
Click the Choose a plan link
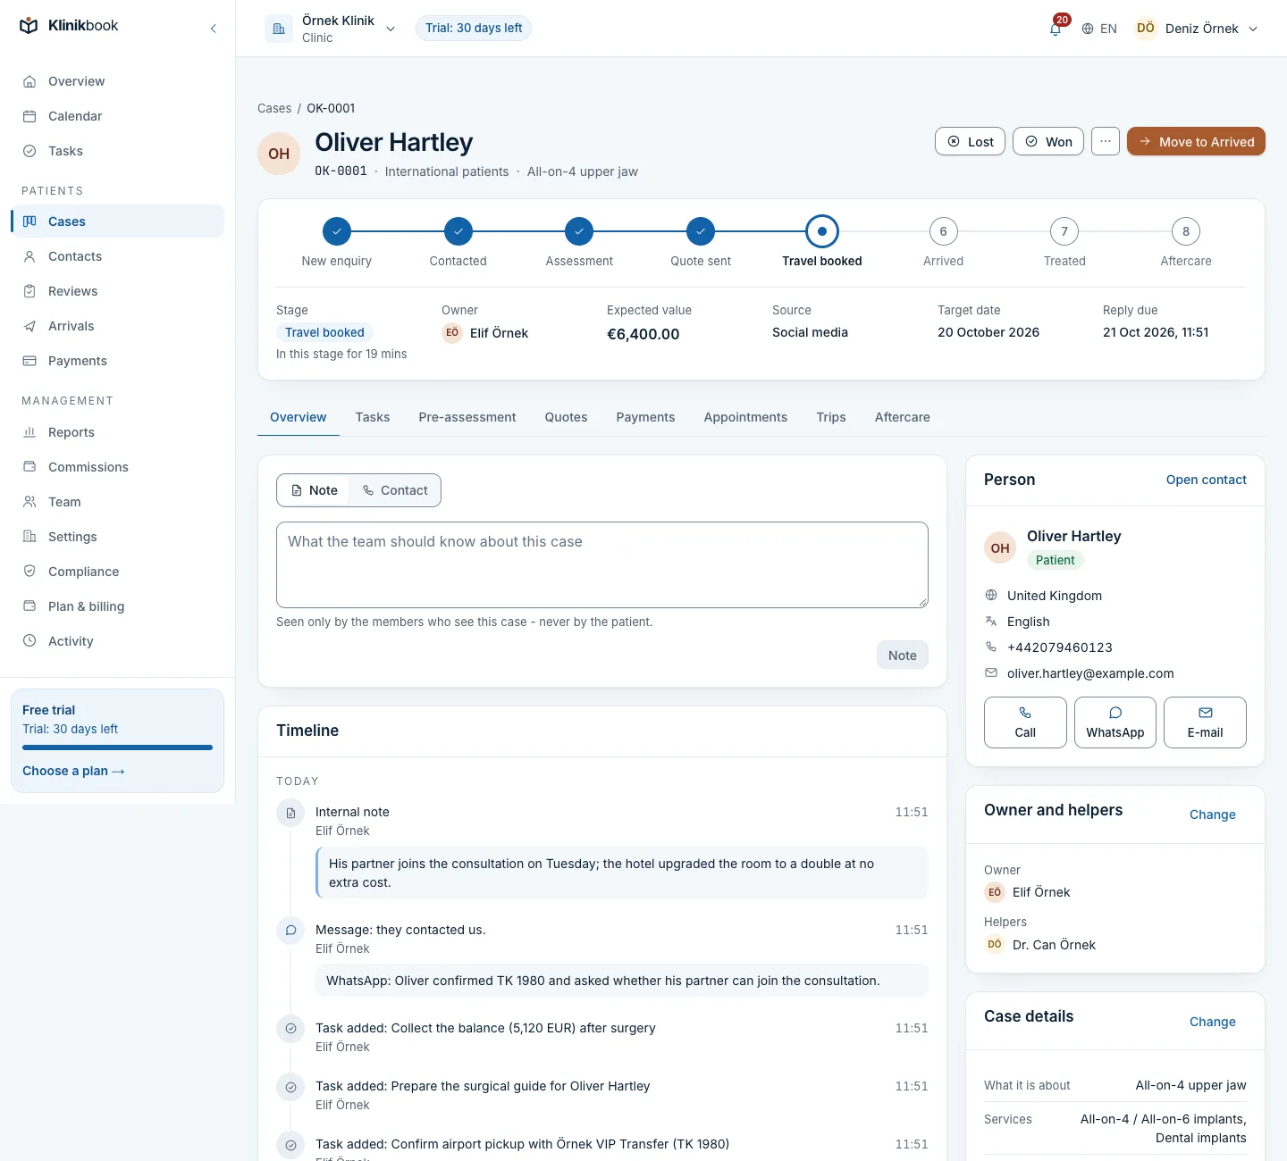[73, 771]
